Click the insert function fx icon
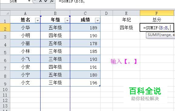 point(51,1)
